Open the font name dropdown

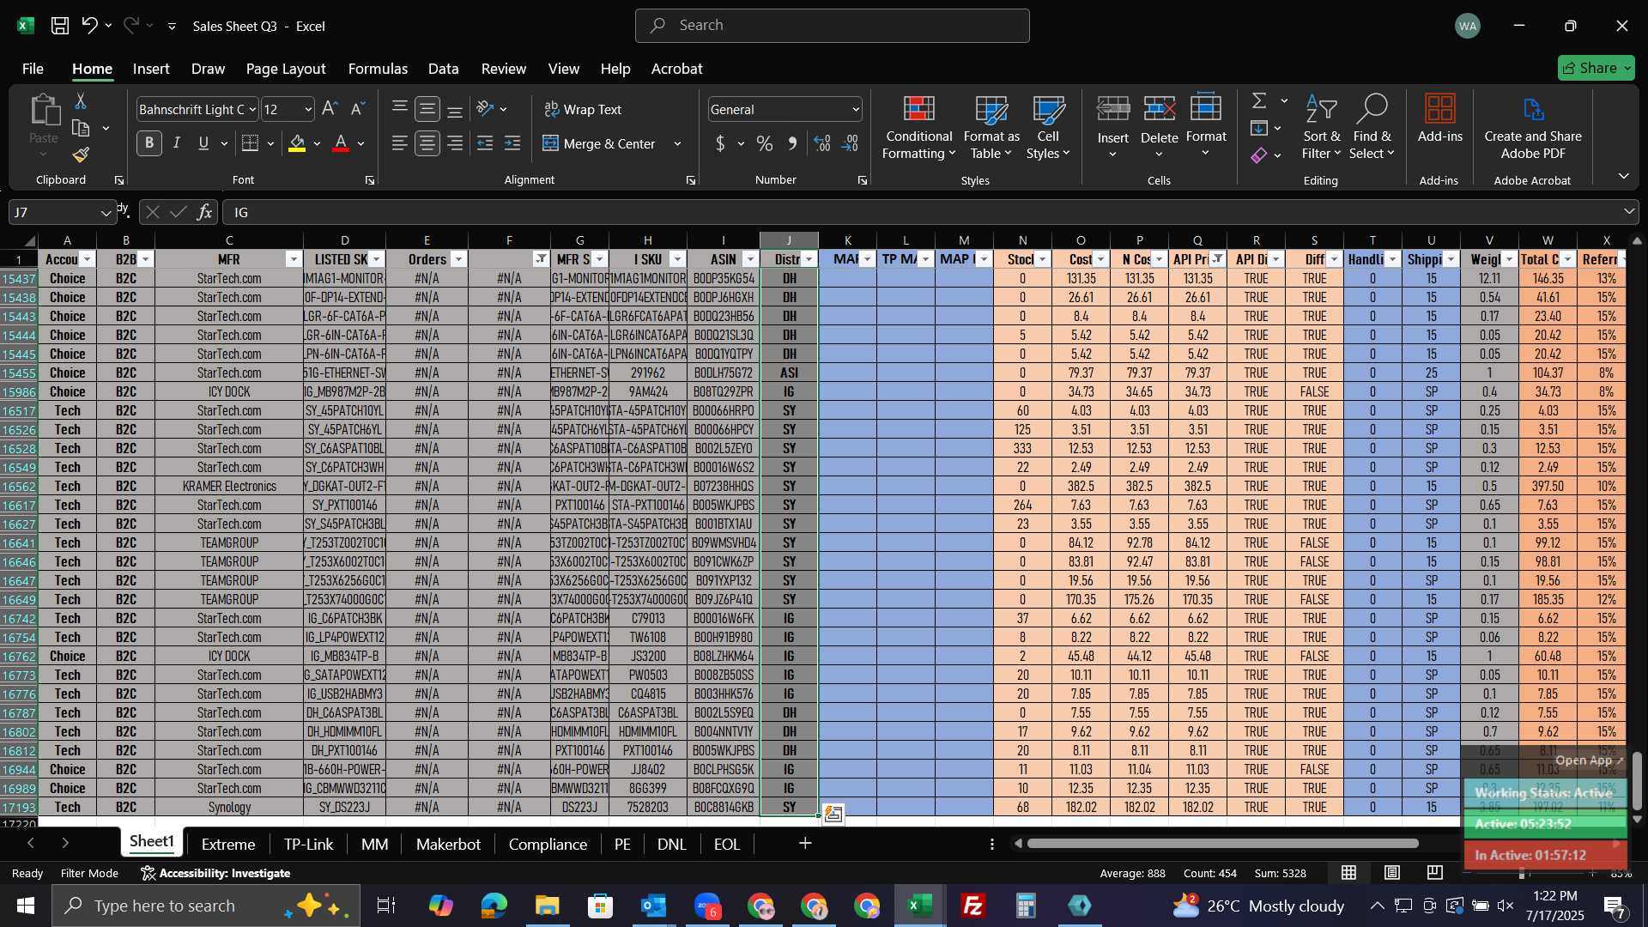pos(251,109)
